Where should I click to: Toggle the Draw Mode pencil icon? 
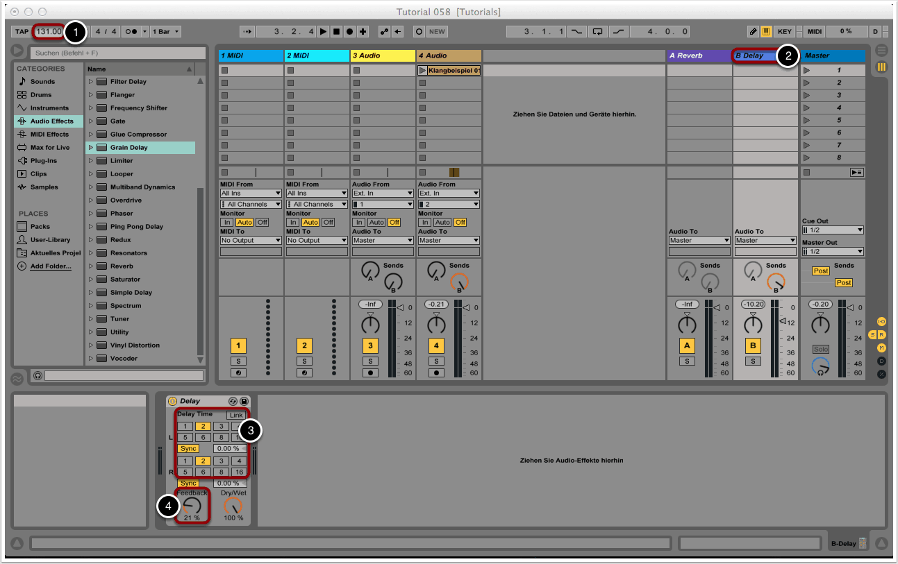pyautogui.click(x=753, y=32)
